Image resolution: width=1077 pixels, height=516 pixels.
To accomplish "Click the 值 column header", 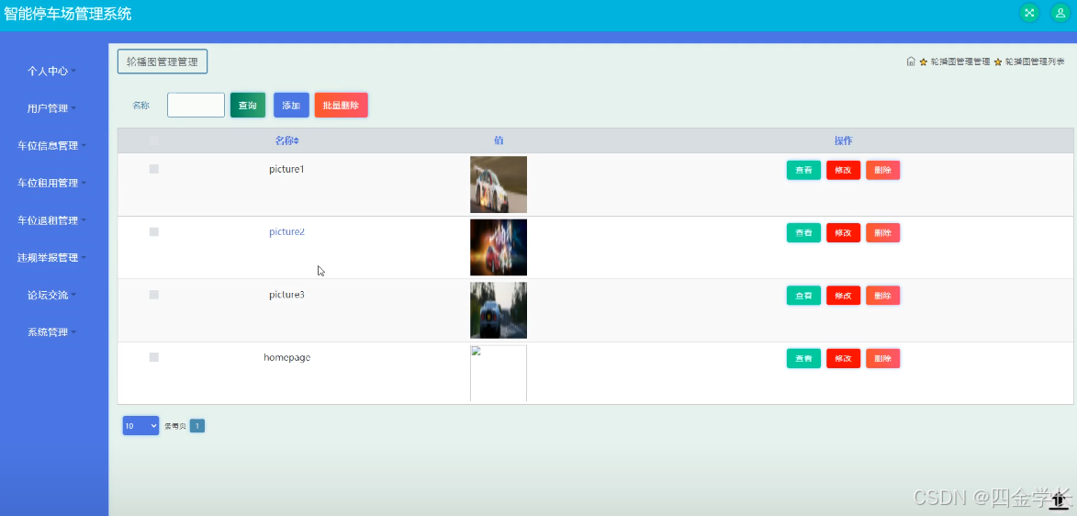I will point(499,140).
